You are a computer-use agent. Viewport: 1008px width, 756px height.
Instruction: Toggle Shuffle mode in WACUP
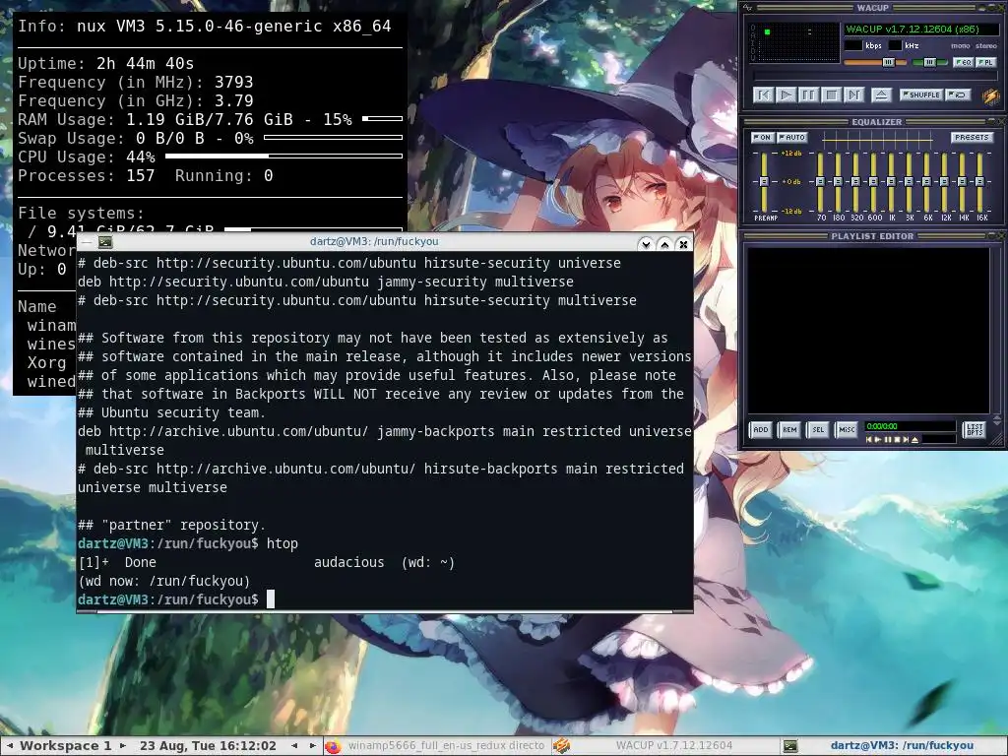tap(920, 94)
